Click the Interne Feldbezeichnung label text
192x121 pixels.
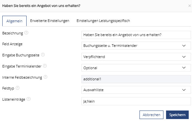(x=22, y=77)
